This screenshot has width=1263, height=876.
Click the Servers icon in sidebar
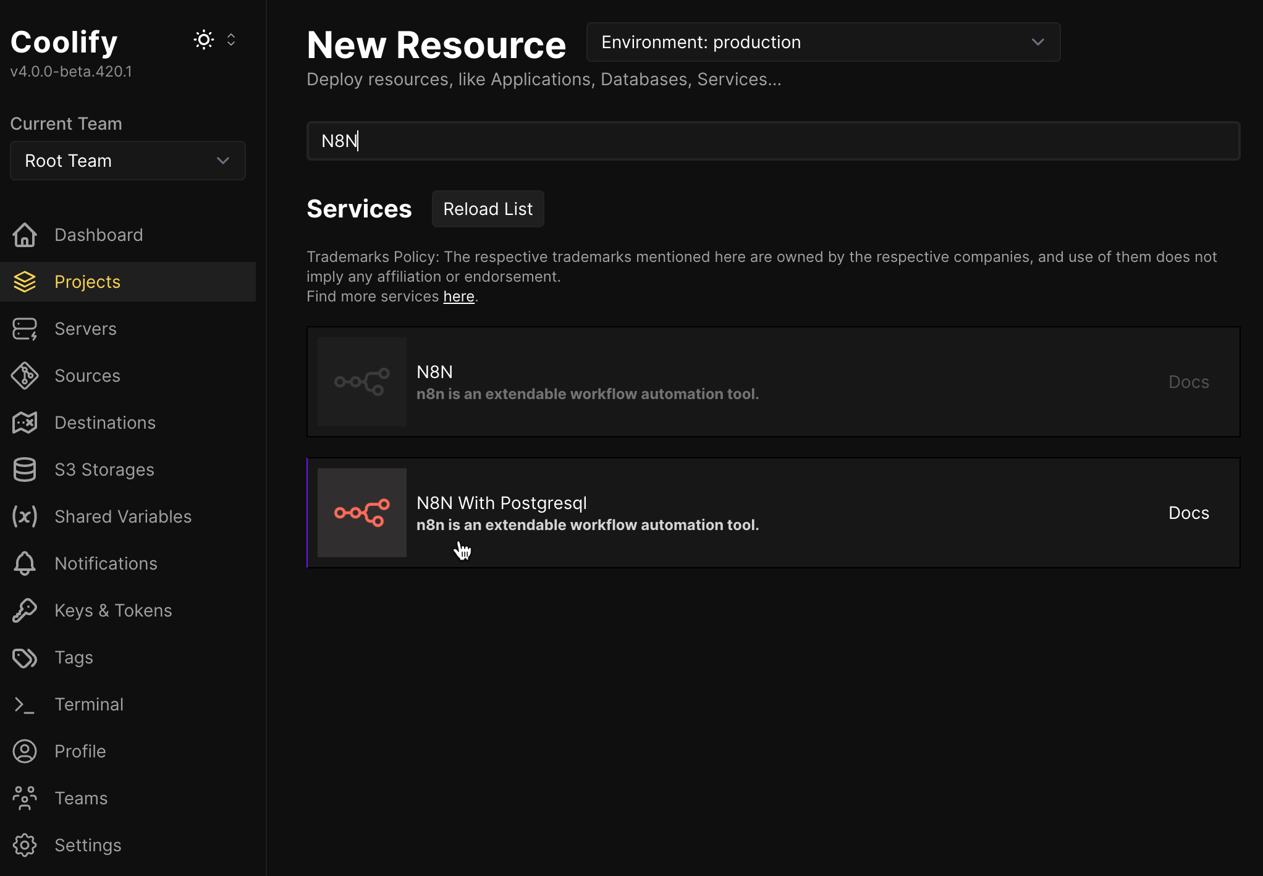tap(25, 329)
